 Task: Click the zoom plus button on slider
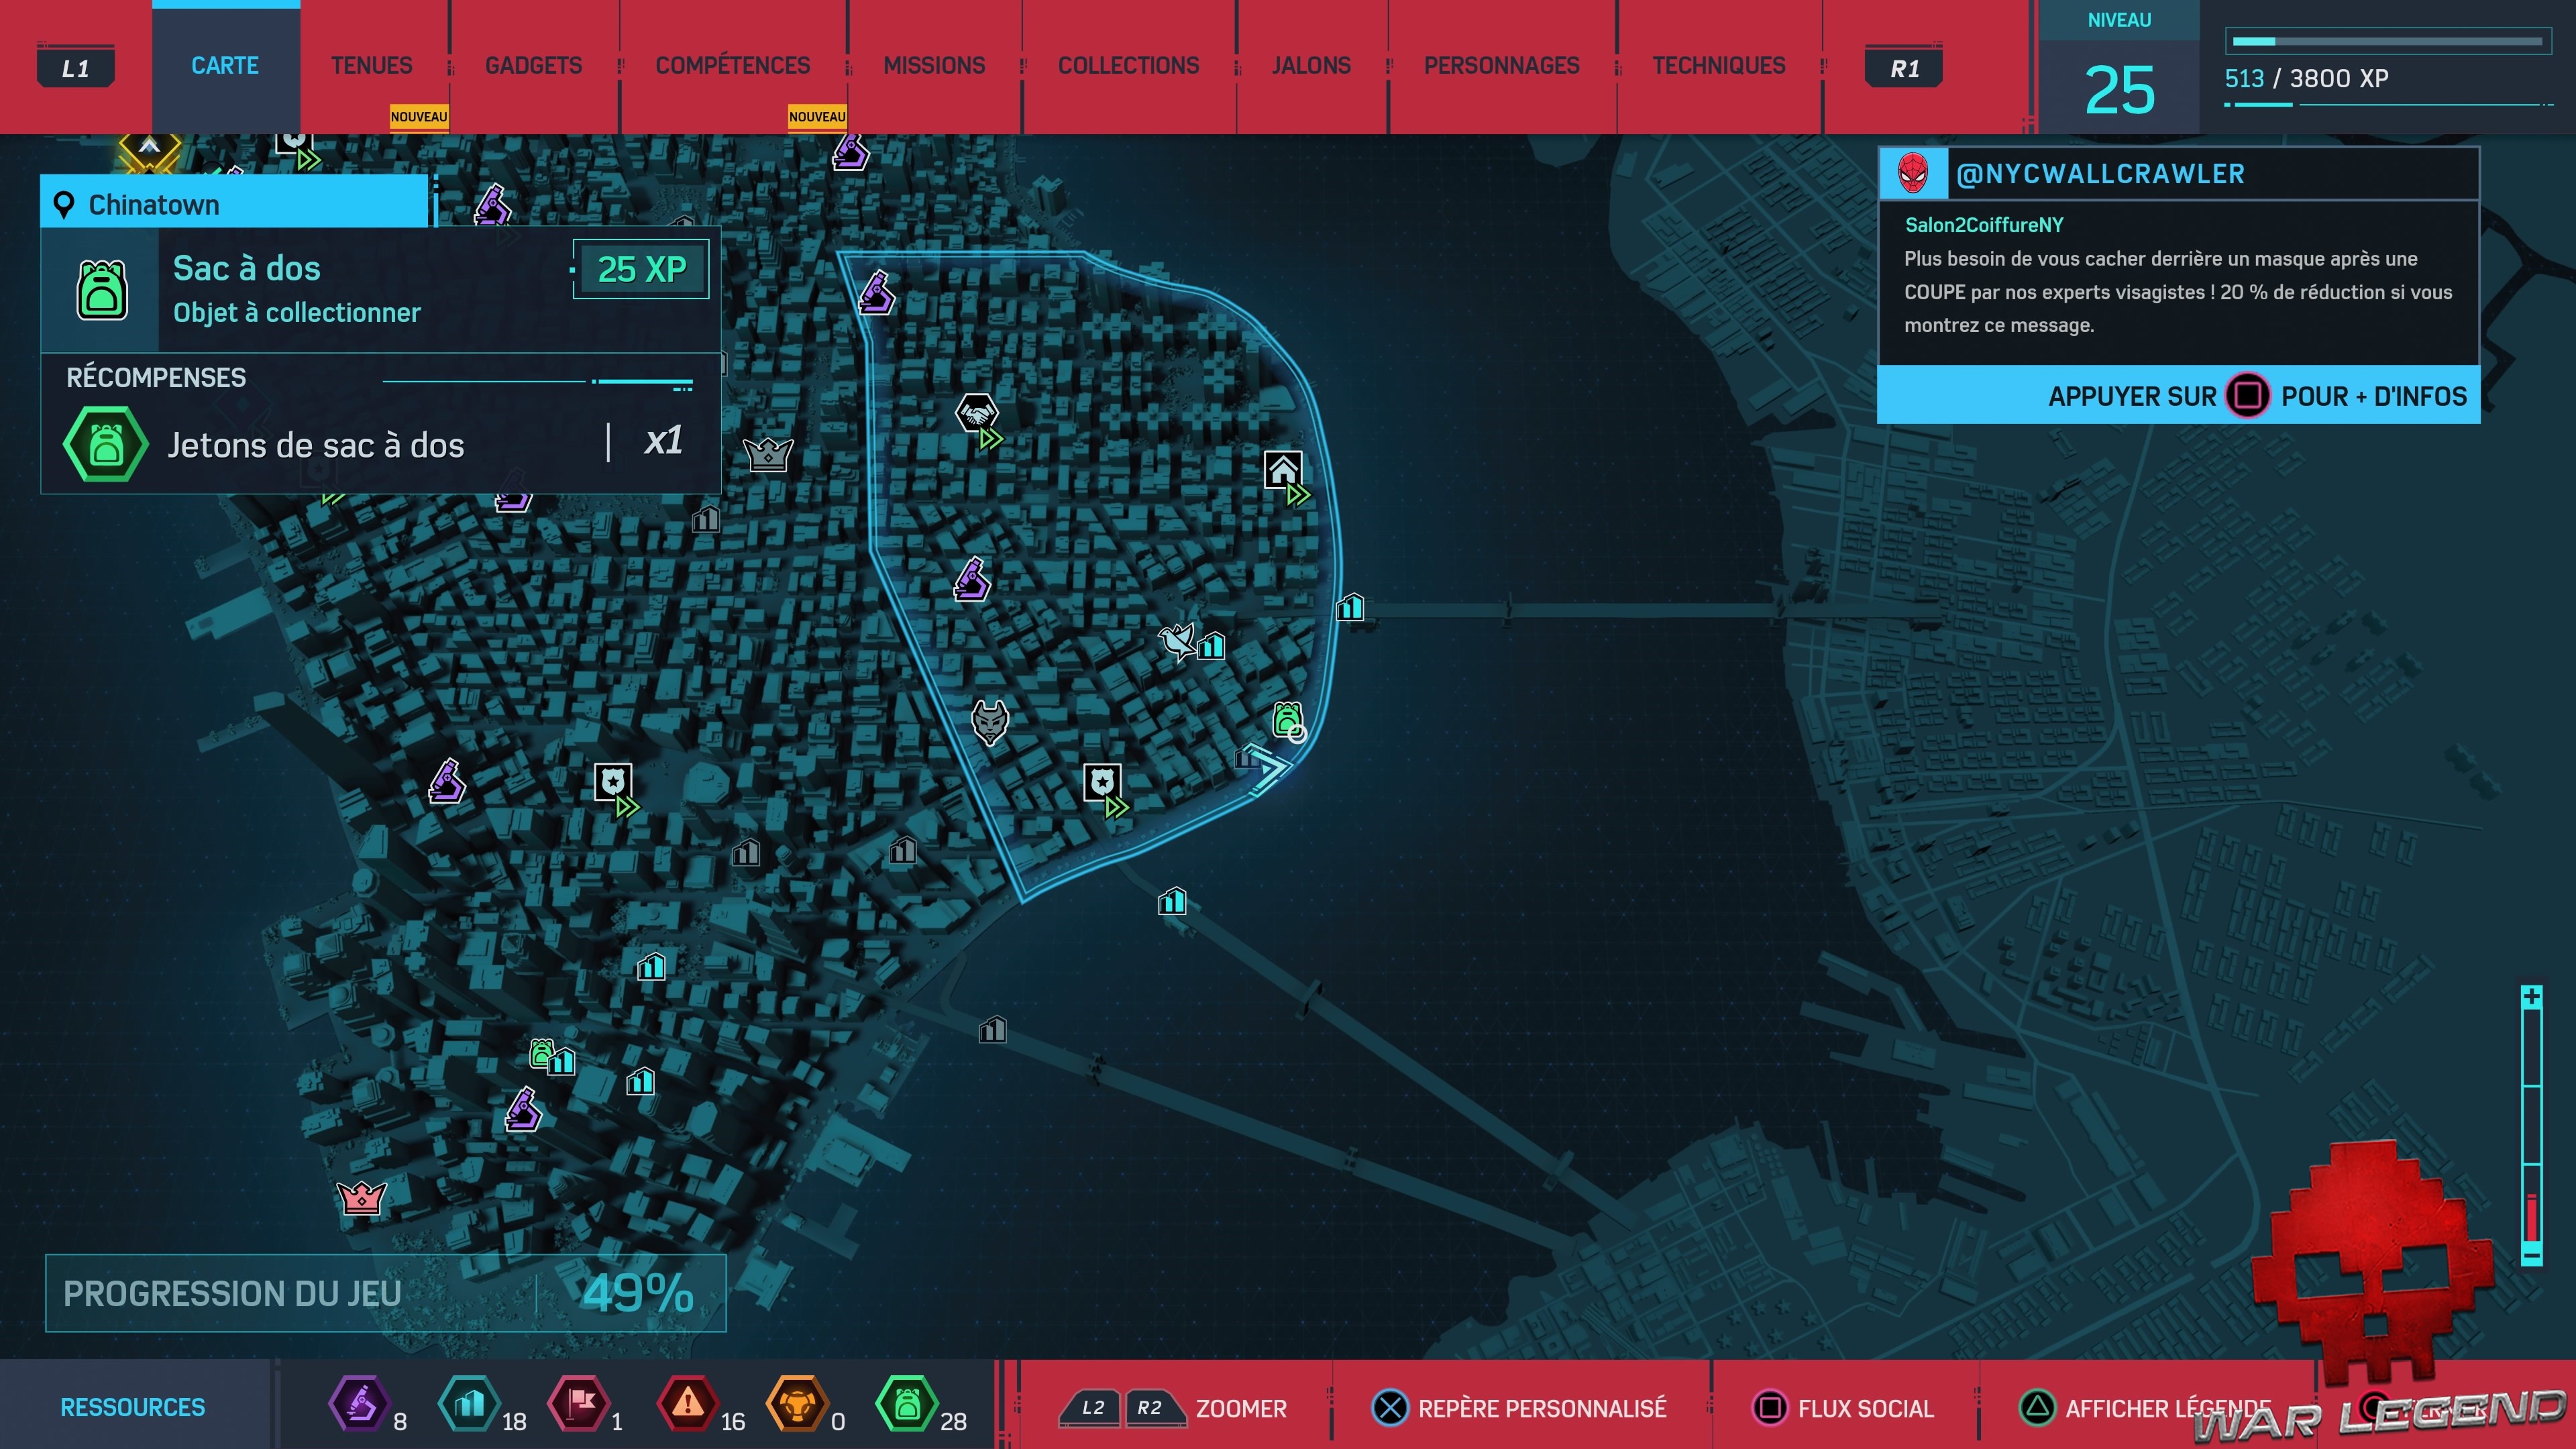point(2531,997)
